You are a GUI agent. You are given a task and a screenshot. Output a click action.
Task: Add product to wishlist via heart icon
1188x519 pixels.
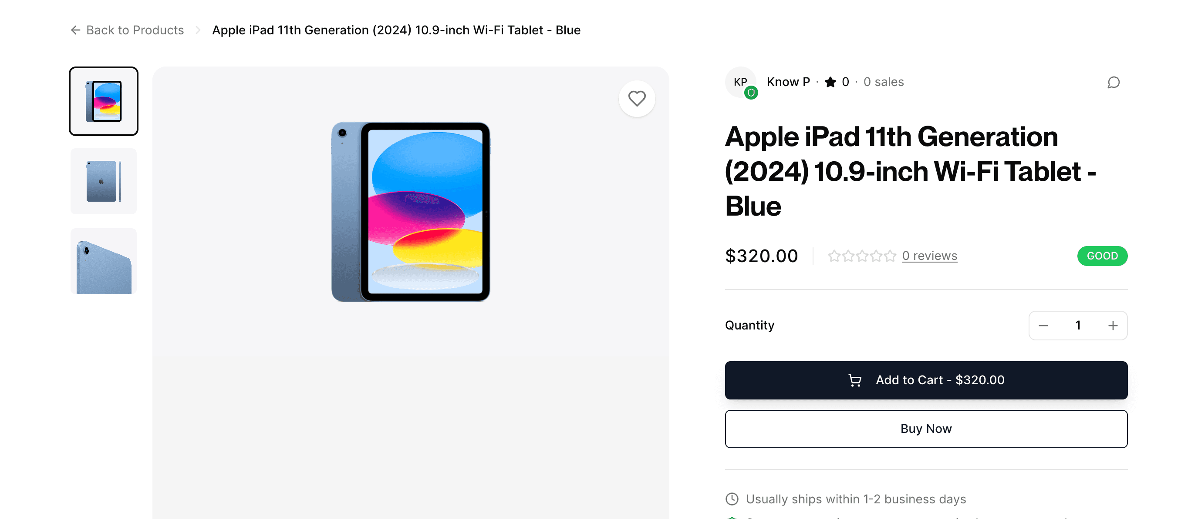pyautogui.click(x=637, y=98)
